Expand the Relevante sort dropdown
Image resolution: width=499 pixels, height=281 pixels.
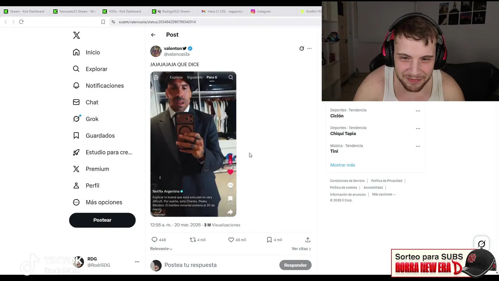point(161,249)
